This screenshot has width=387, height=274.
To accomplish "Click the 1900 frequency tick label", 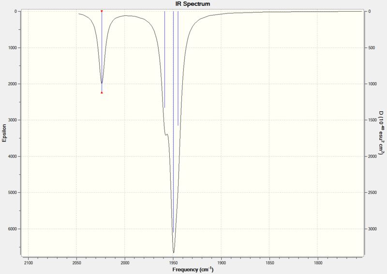I will 222,263.
